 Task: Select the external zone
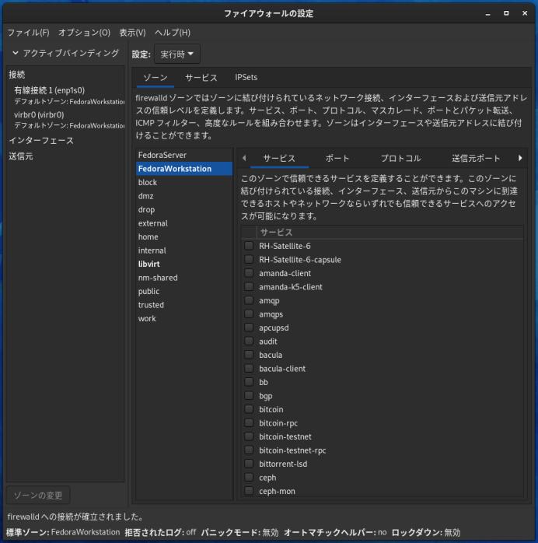184,223
